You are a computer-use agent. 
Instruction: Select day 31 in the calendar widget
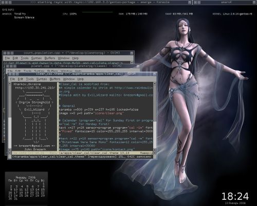coord(16,199)
